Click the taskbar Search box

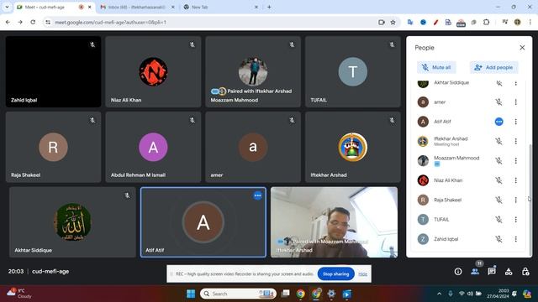tap(238, 294)
